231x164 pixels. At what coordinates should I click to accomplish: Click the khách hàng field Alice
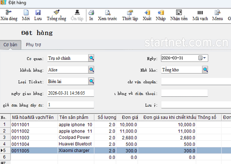coord(68,70)
